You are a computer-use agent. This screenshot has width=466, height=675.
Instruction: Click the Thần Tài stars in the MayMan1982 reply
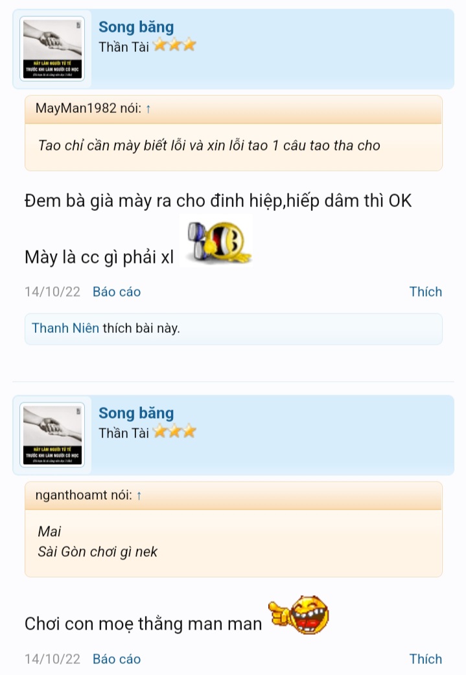[175, 46]
